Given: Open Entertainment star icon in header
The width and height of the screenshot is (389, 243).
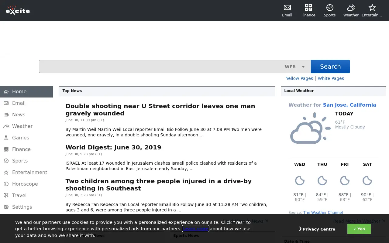Looking at the screenshot, I should click(372, 8).
